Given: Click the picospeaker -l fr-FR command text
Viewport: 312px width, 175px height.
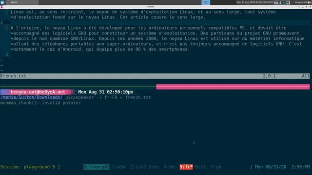Looking at the screenshot, I should [91, 97].
